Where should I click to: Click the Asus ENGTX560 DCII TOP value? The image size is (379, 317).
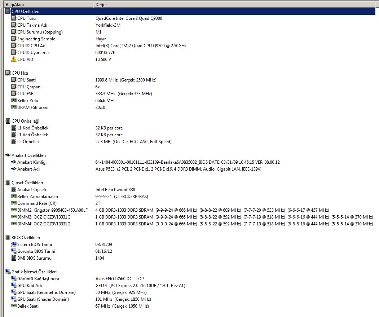click(x=119, y=278)
